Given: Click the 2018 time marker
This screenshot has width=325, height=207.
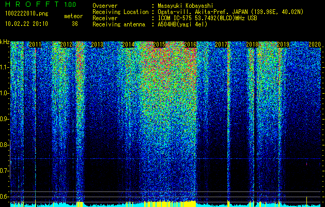Looking at the screenshot, I should coord(252,45).
